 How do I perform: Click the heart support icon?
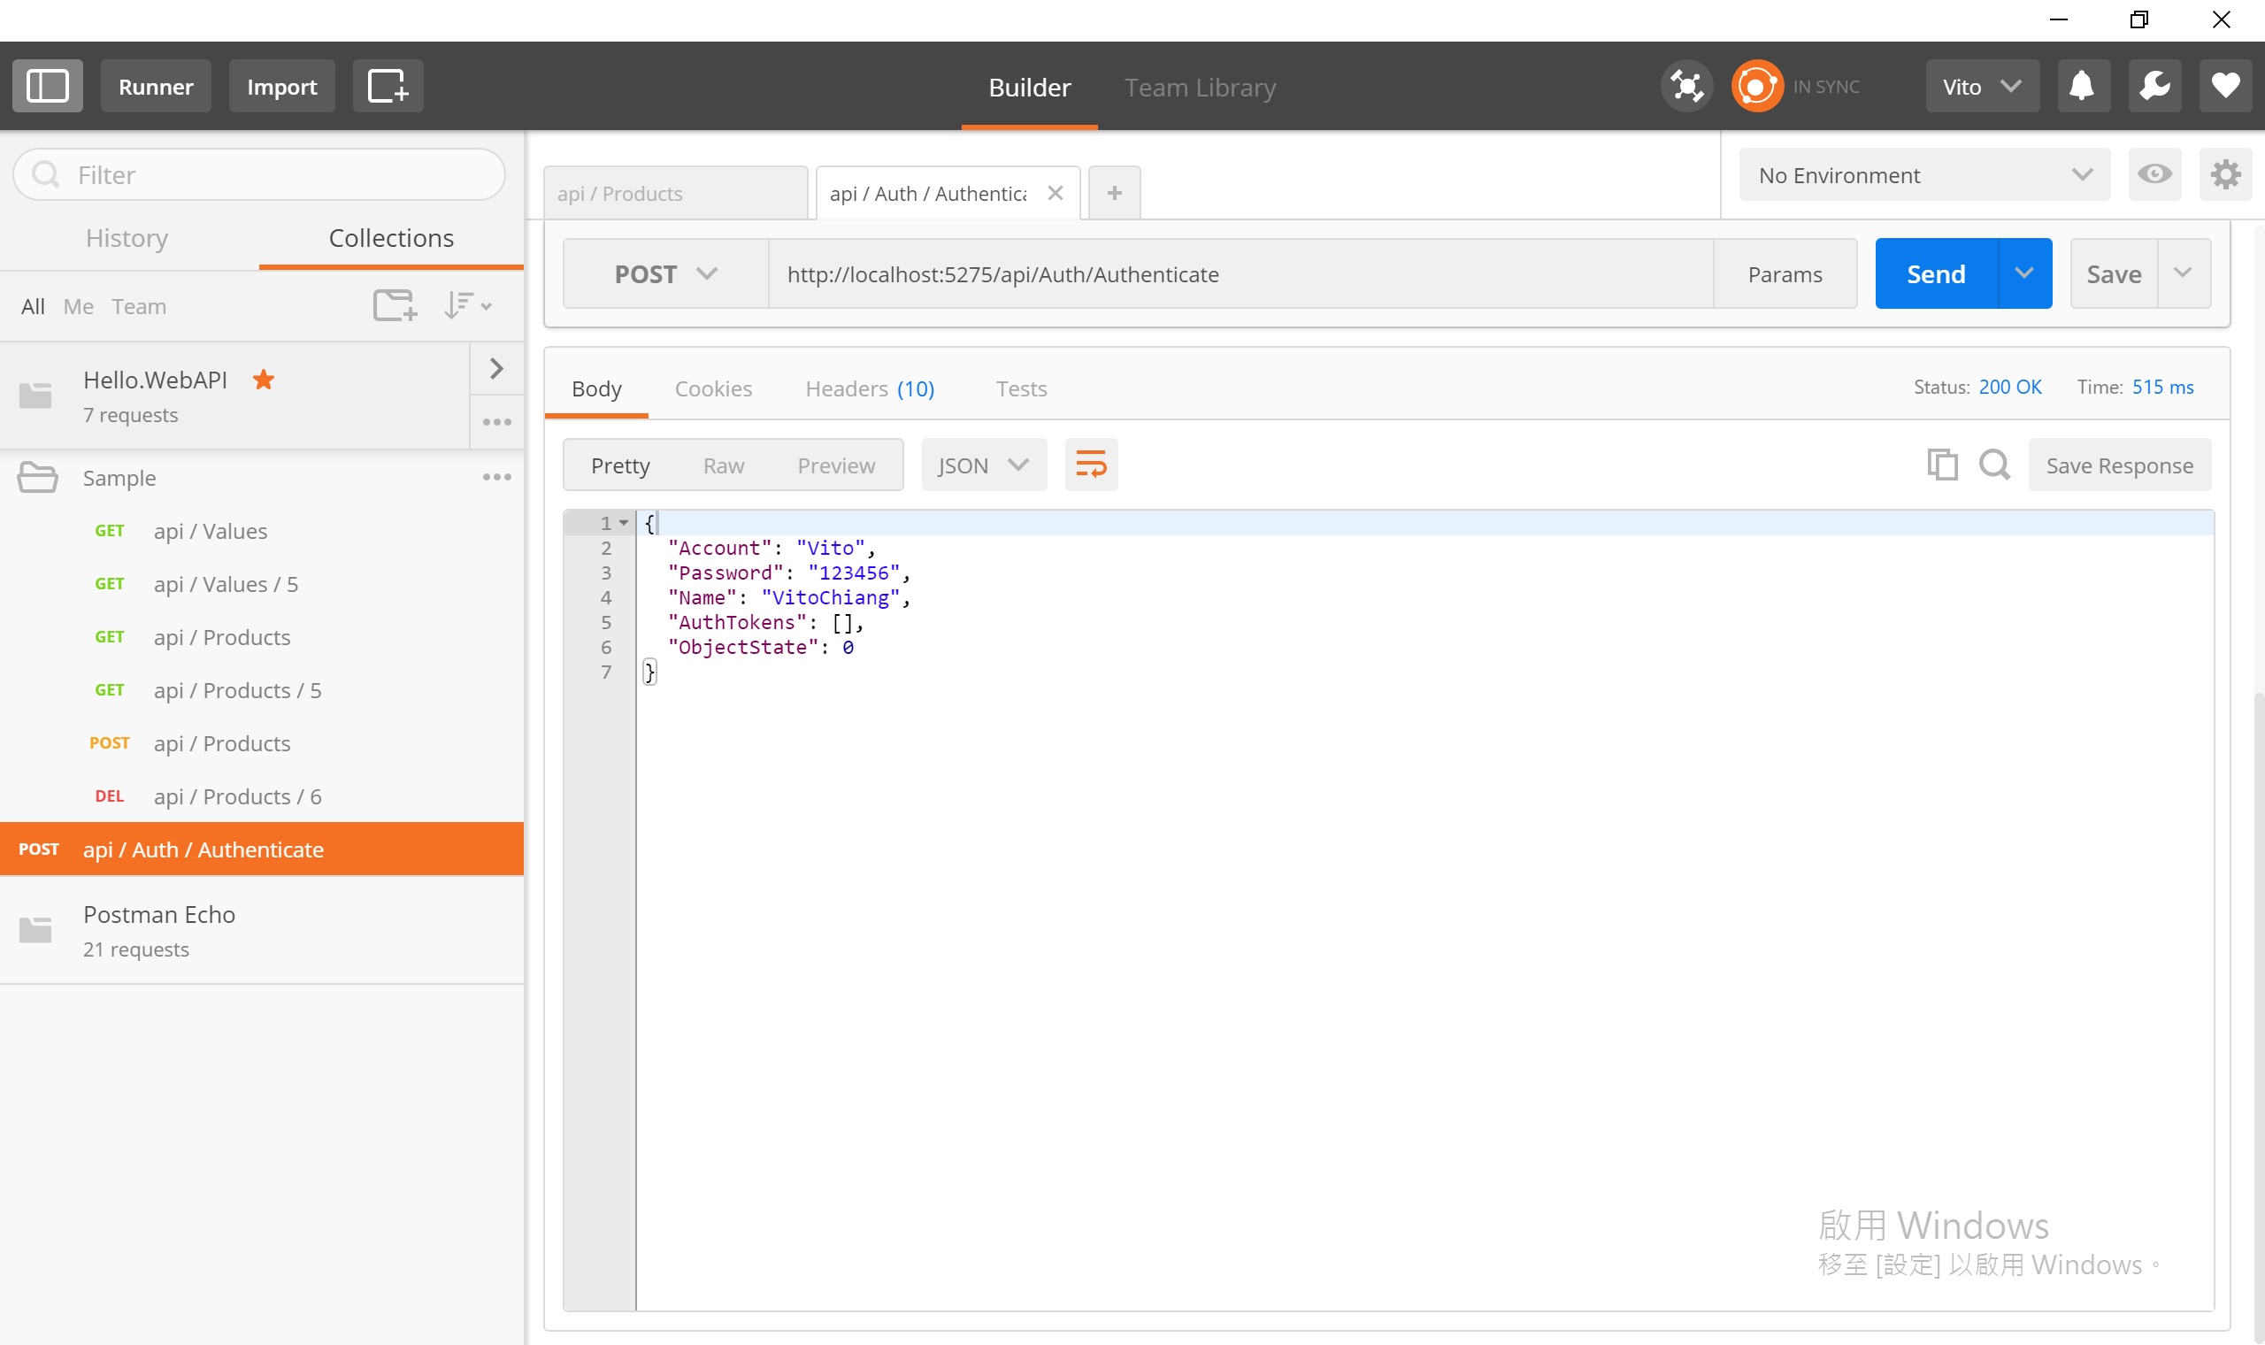click(2225, 86)
